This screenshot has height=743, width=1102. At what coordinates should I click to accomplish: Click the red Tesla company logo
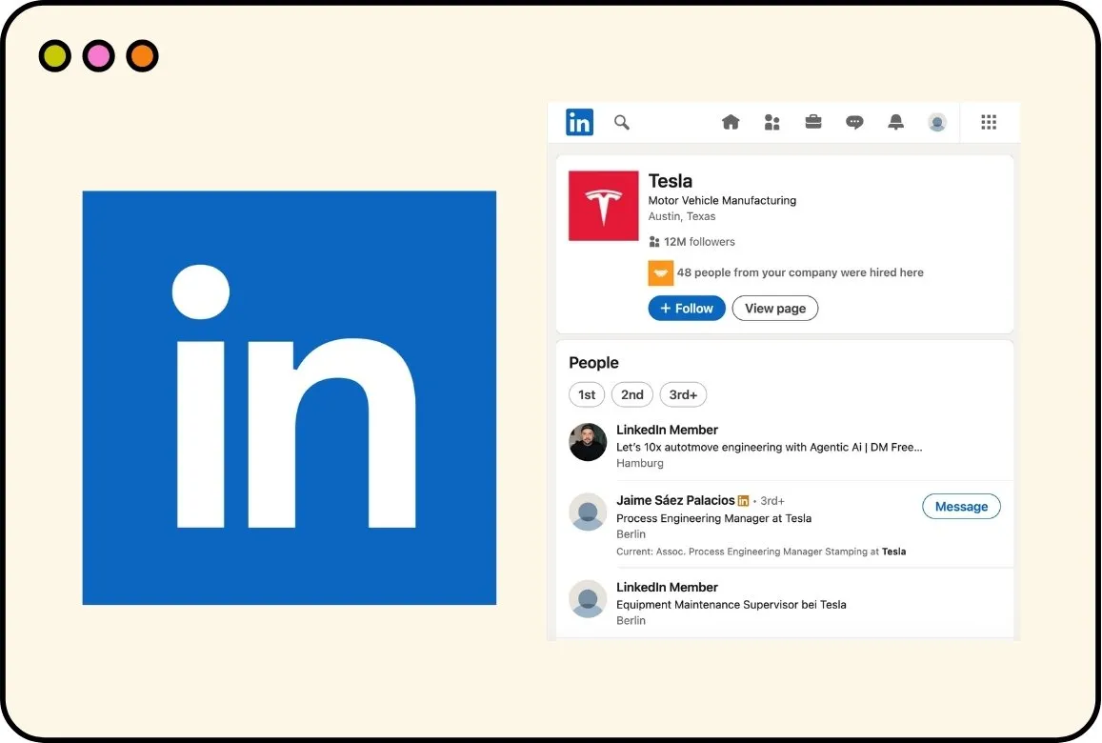[x=603, y=205]
